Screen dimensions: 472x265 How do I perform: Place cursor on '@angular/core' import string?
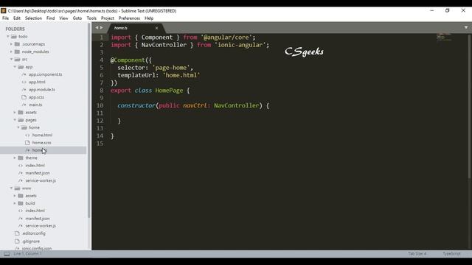(x=226, y=38)
